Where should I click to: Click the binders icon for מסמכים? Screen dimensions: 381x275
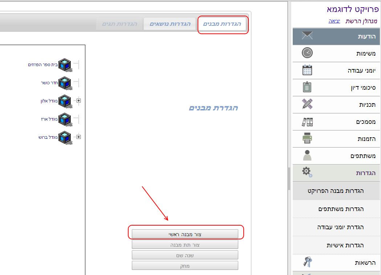click(307, 122)
